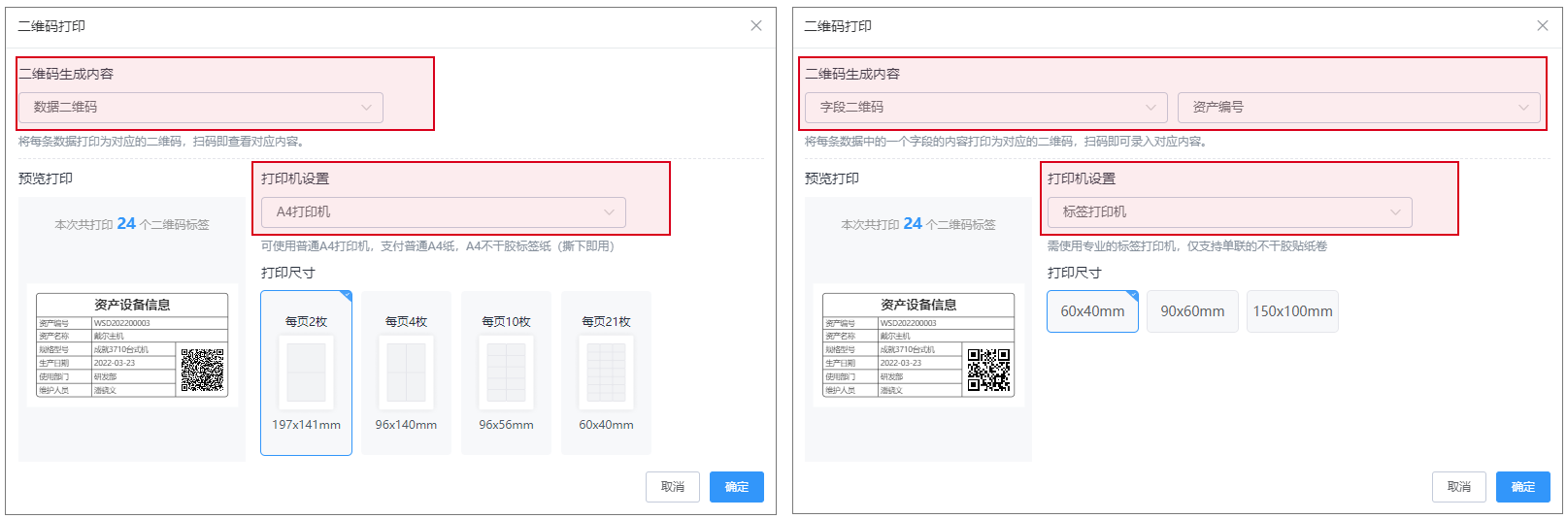Close the left 二维码打印 dialog
This screenshot has height=519, width=1567.
(756, 26)
